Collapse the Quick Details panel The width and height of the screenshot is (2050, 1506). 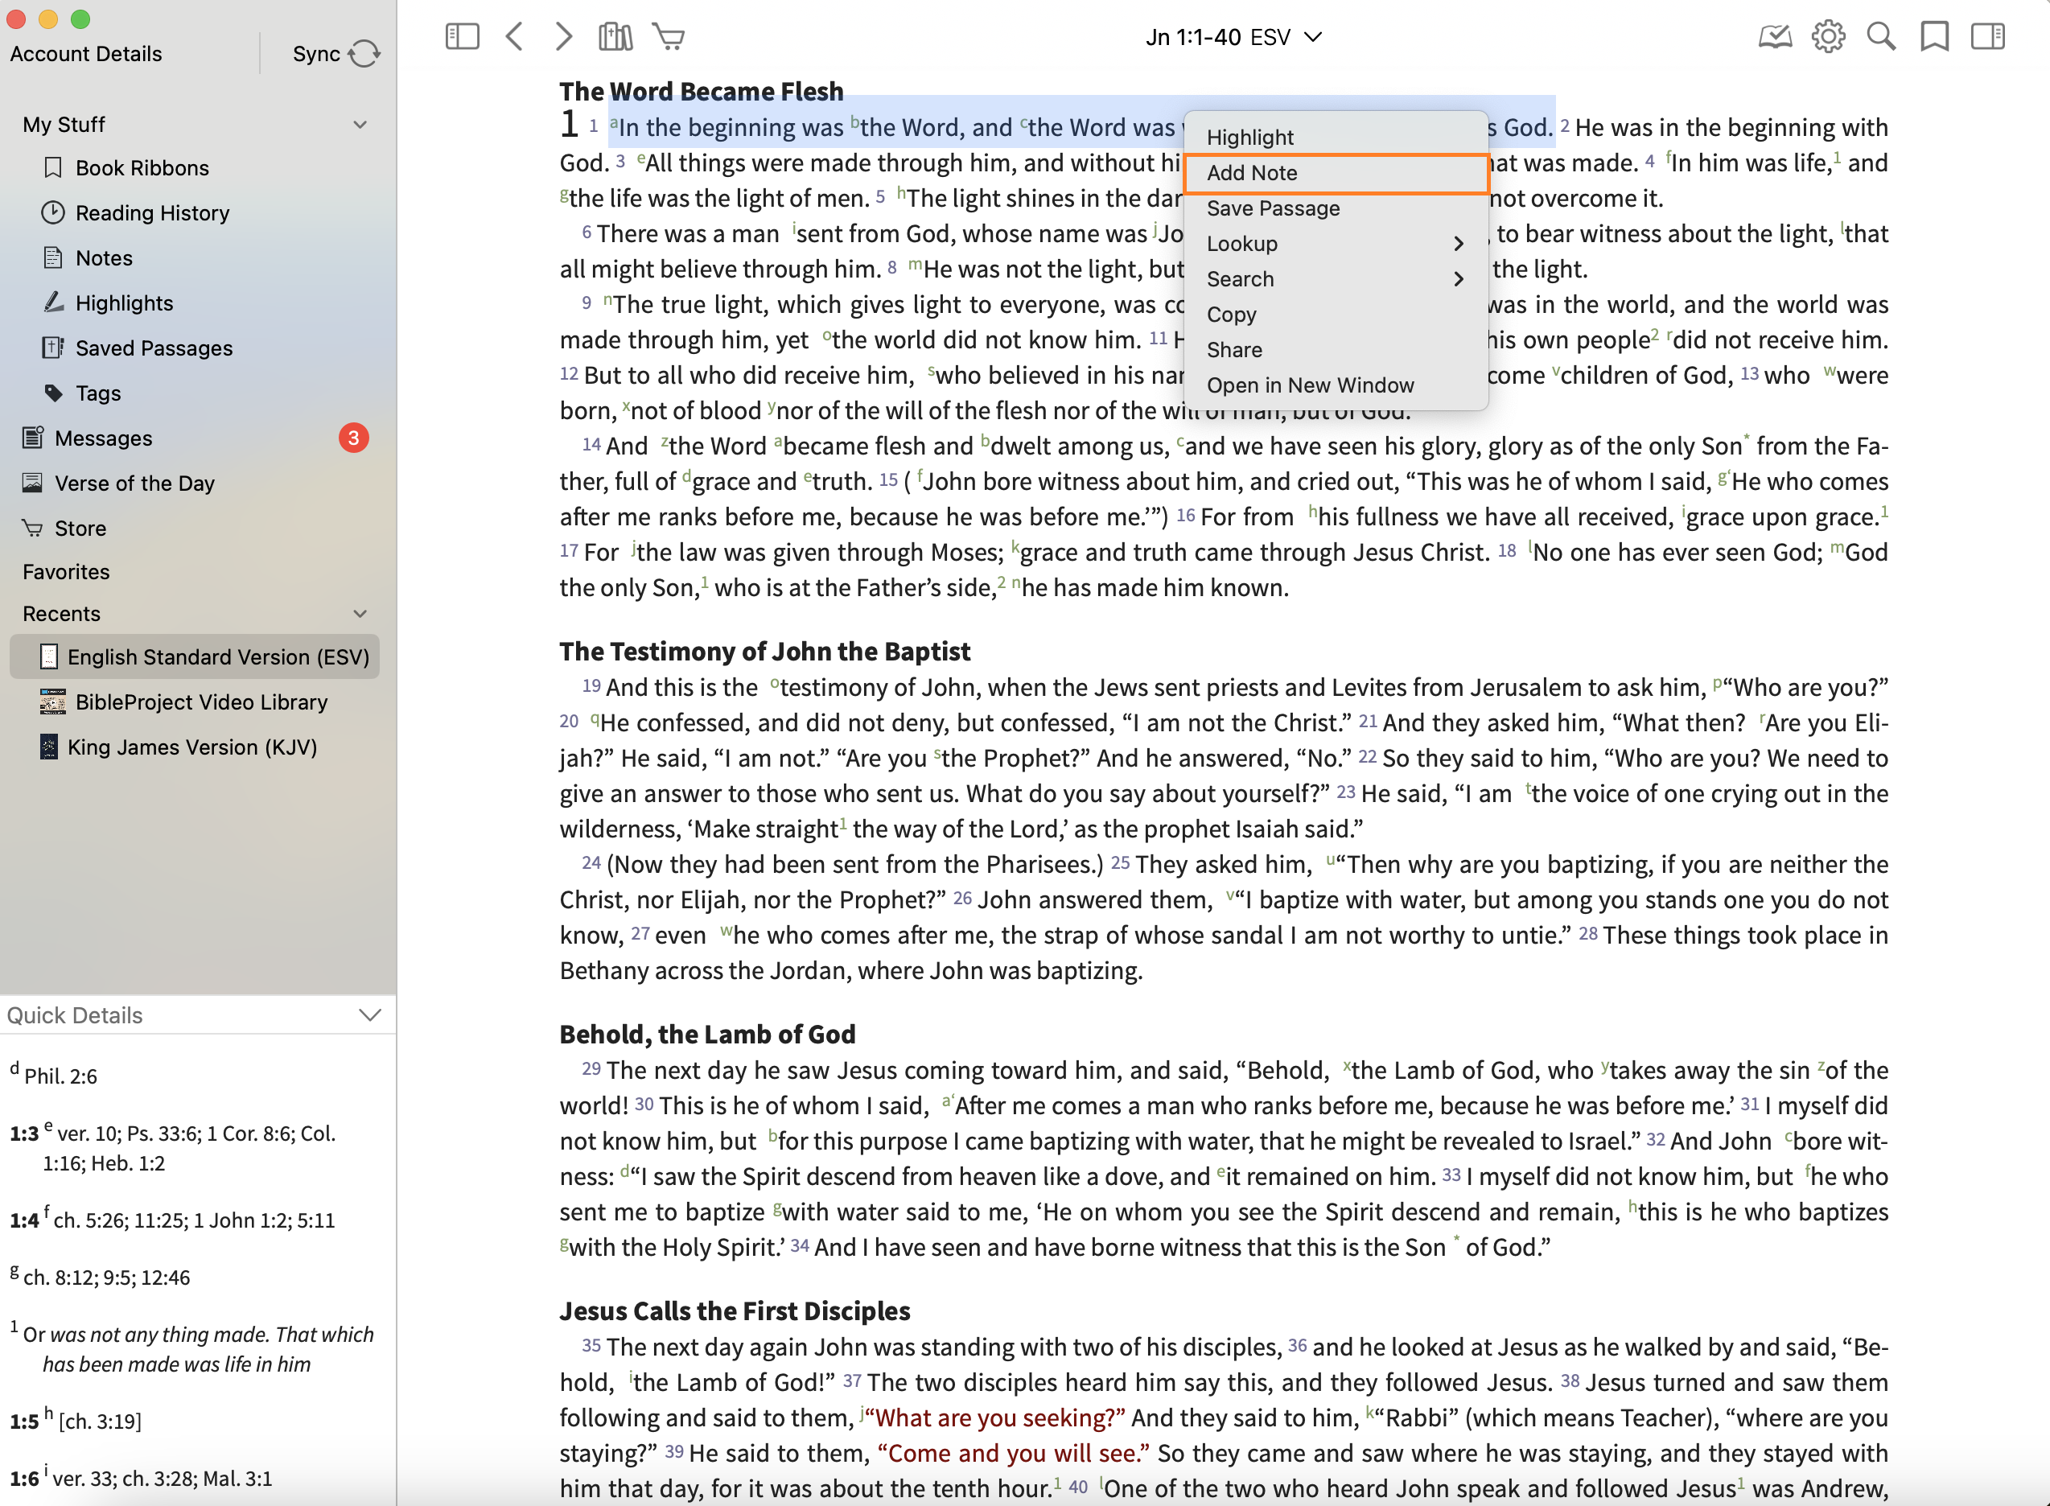pyautogui.click(x=369, y=1014)
